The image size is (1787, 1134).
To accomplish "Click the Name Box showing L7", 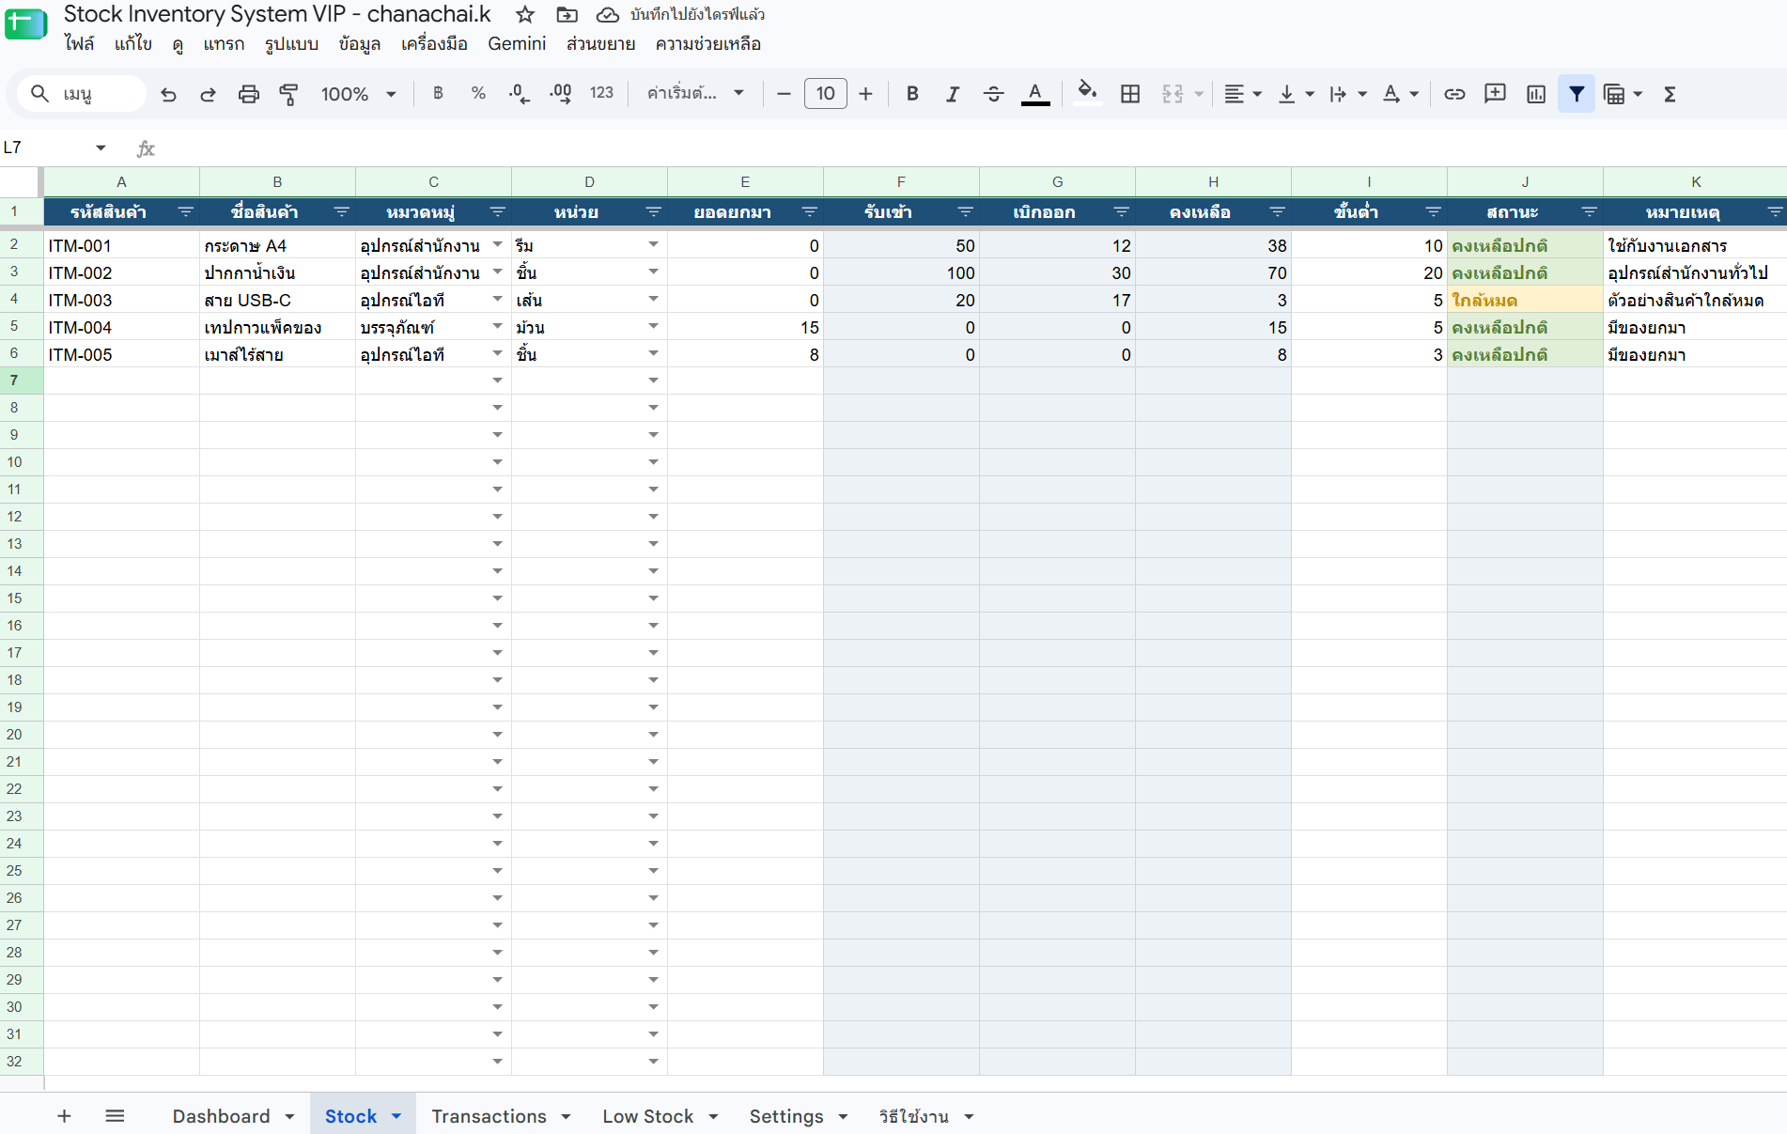I will [x=47, y=148].
